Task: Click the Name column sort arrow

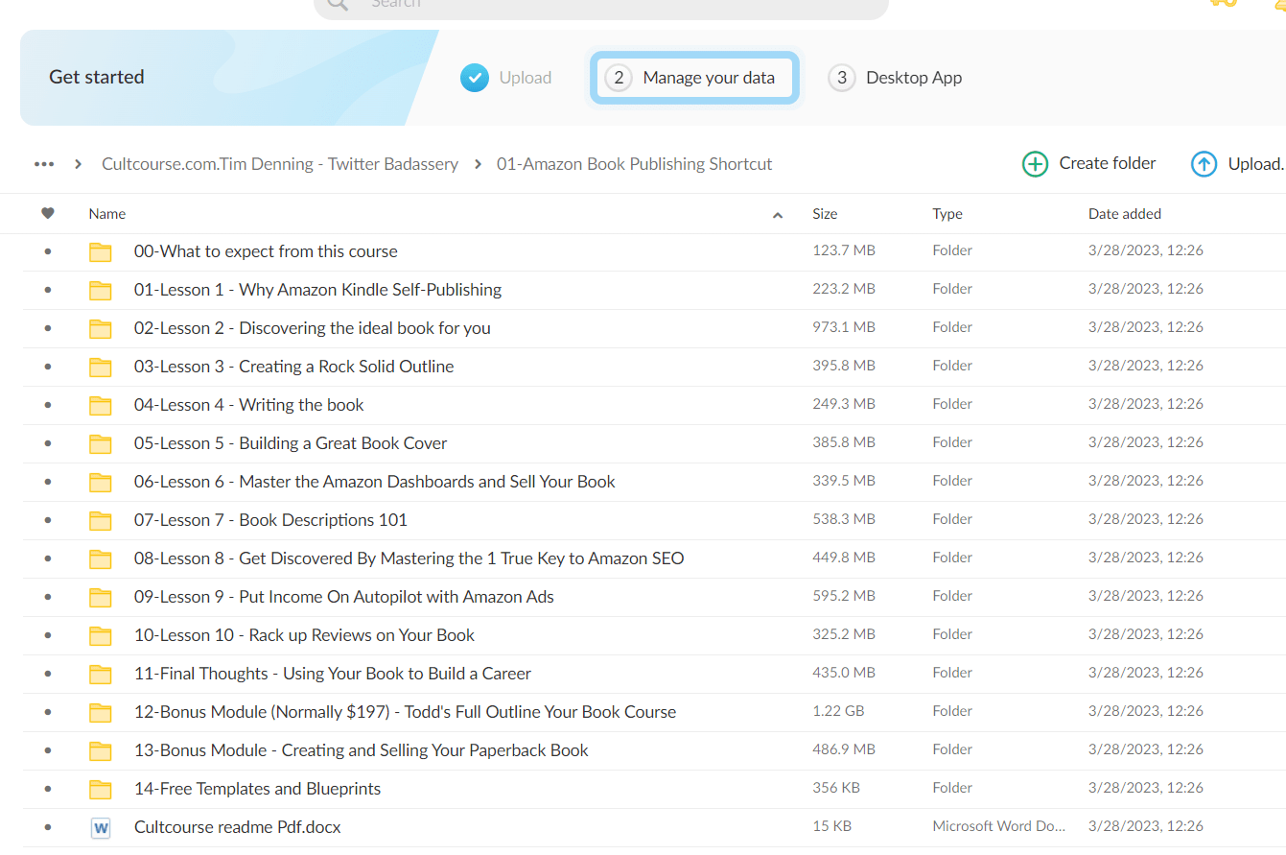Action: click(778, 215)
